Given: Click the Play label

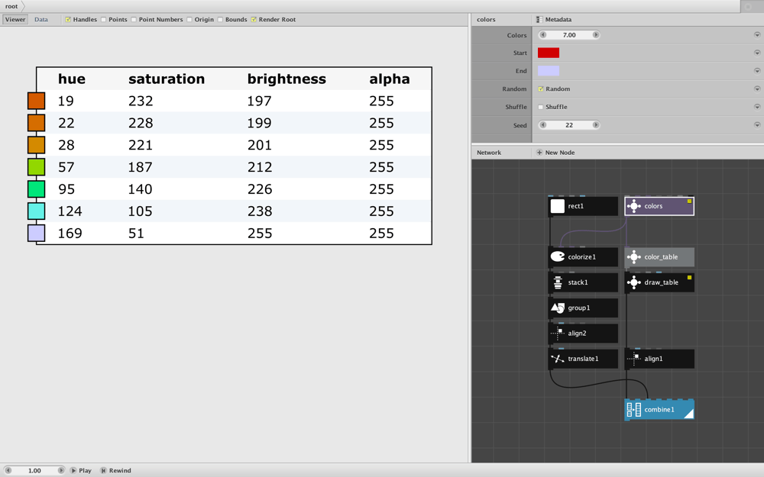Looking at the screenshot, I should tap(85, 471).
